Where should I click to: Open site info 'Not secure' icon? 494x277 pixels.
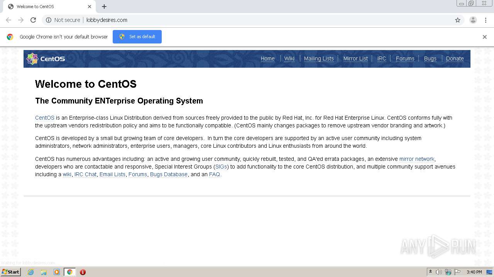pos(49,20)
